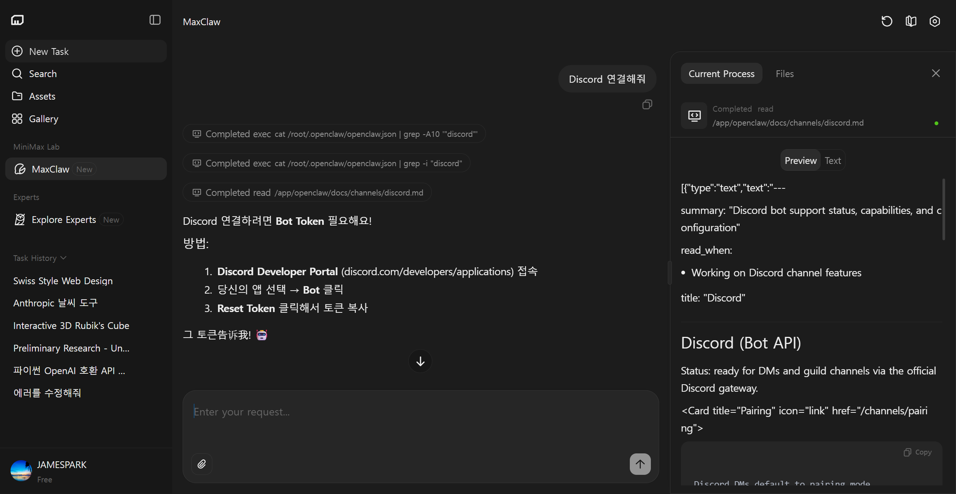956x494 pixels.
Task: Select the Current Process tab
Action: pyautogui.click(x=721, y=74)
